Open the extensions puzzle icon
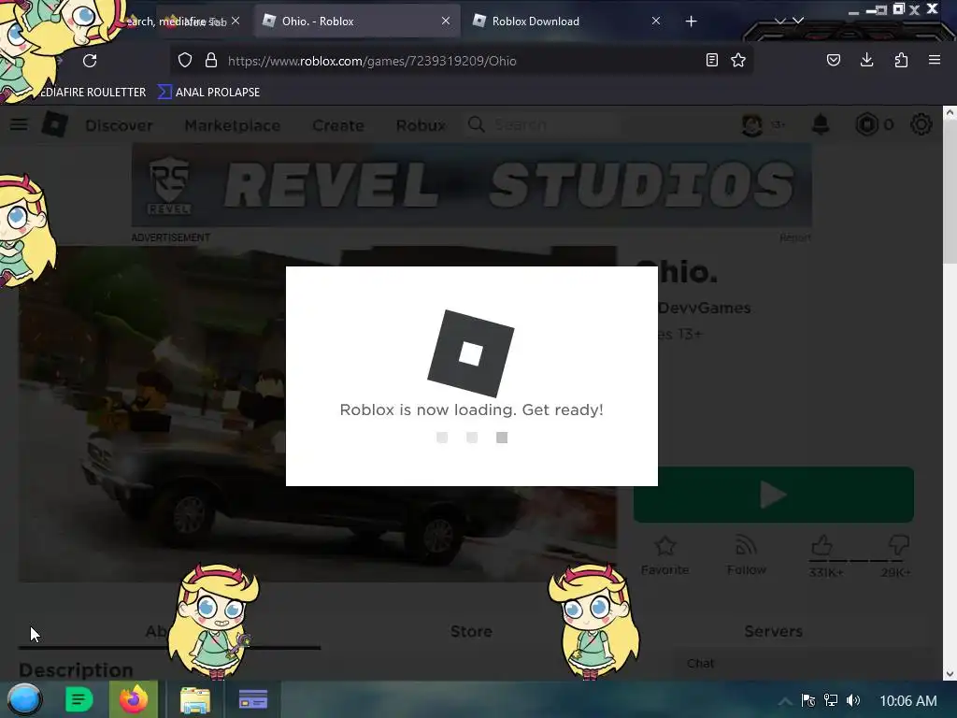 tap(901, 60)
